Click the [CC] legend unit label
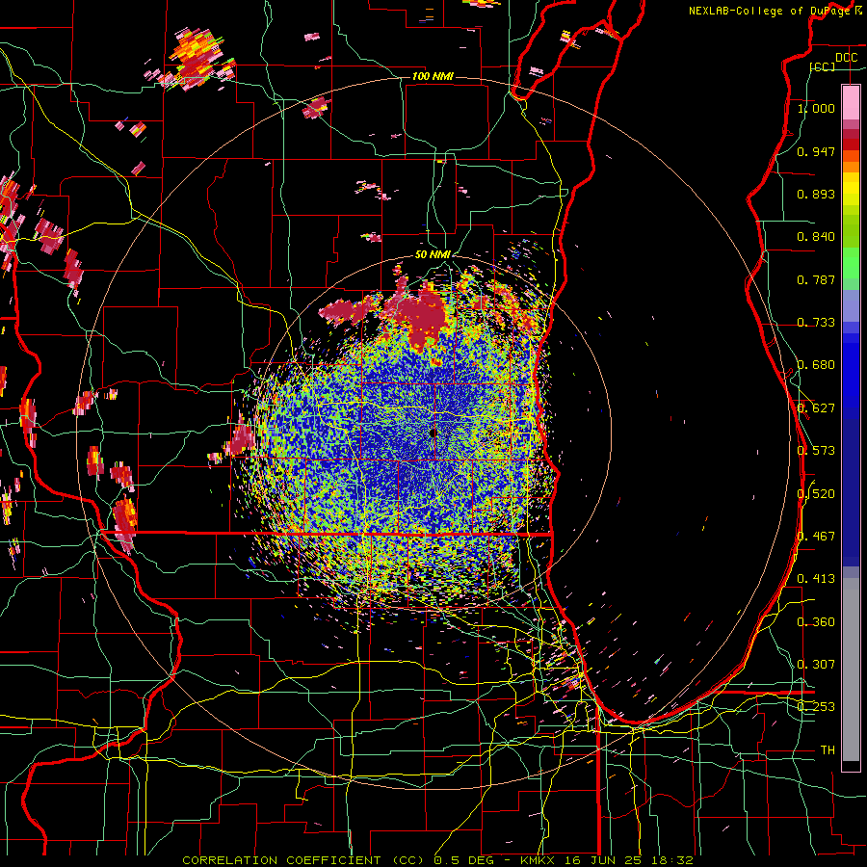The width and height of the screenshot is (867, 867). pyautogui.click(x=823, y=66)
